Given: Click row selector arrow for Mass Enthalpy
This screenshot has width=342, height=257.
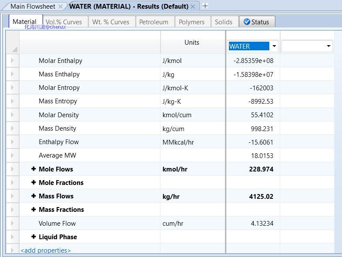Looking at the screenshot, I should (13, 74).
